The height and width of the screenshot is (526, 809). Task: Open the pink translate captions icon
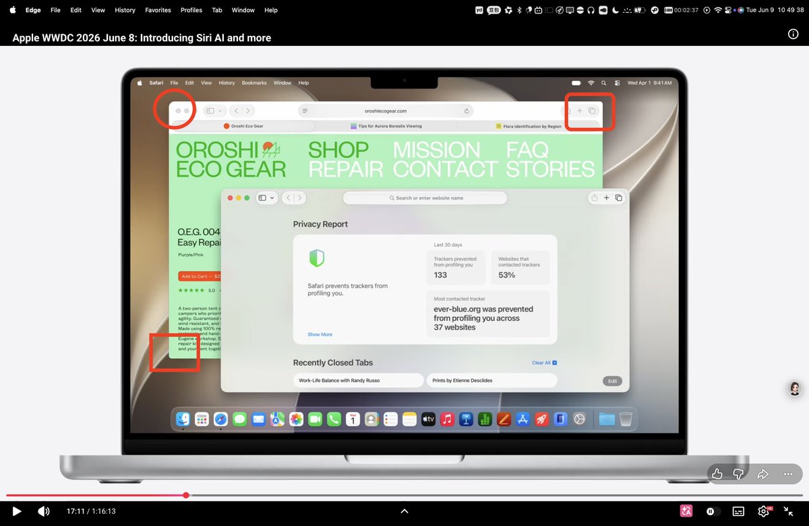point(686,511)
